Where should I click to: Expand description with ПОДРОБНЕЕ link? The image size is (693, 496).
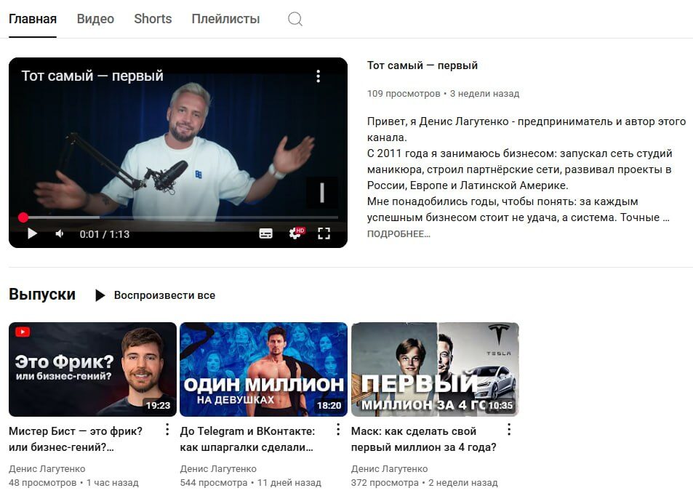click(398, 234)
